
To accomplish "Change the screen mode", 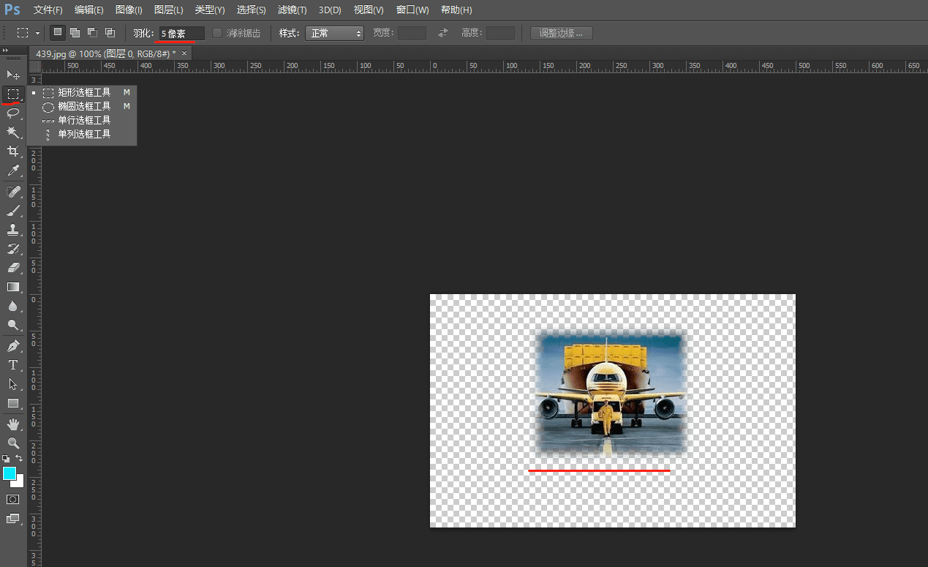I will 13,519.
